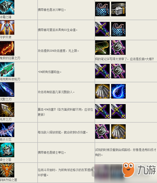Open the 鬼索的狂暴之刃 flaming blade icon
Image resolution: width=157 pixels, height=183 pixels.
[x=7, y=48]
